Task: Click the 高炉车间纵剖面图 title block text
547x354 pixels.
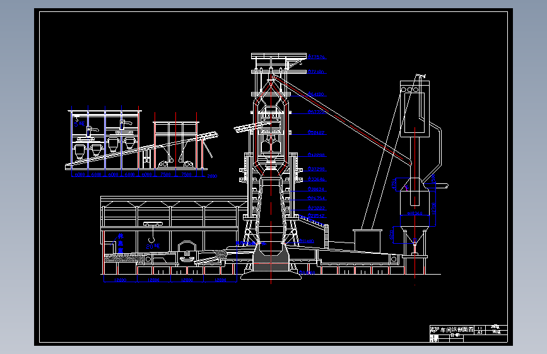Action: 452,329
